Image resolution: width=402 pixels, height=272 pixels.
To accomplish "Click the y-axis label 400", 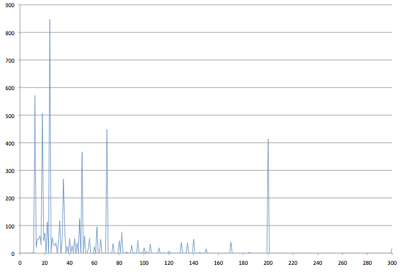I will (10, 143).
